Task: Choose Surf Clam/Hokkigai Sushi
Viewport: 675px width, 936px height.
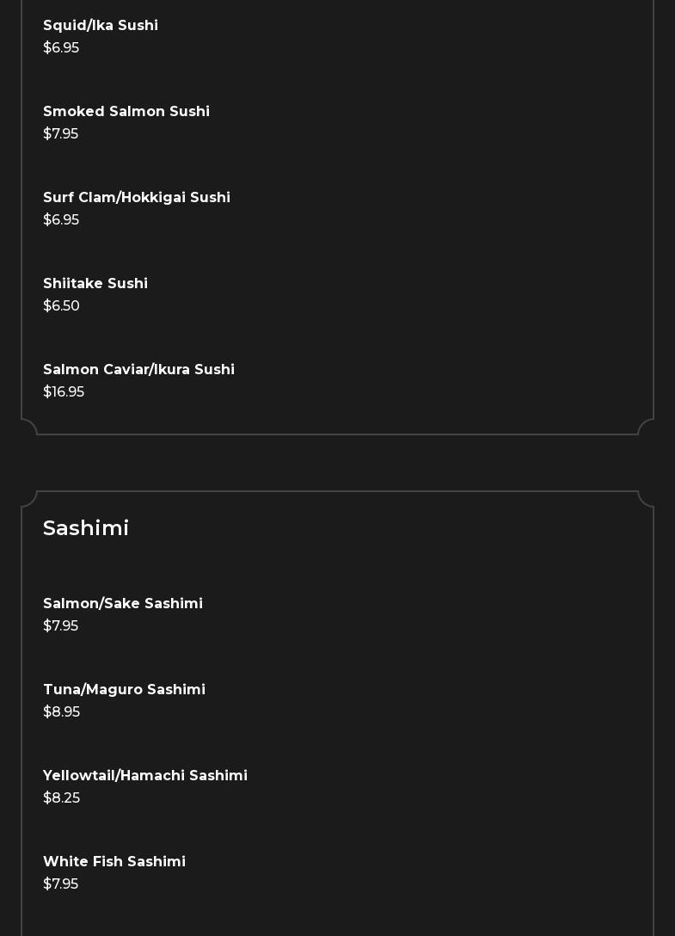Action: (137, 198)
